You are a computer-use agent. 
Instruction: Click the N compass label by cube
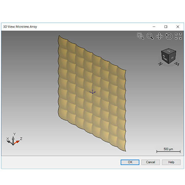click(160, 64)
